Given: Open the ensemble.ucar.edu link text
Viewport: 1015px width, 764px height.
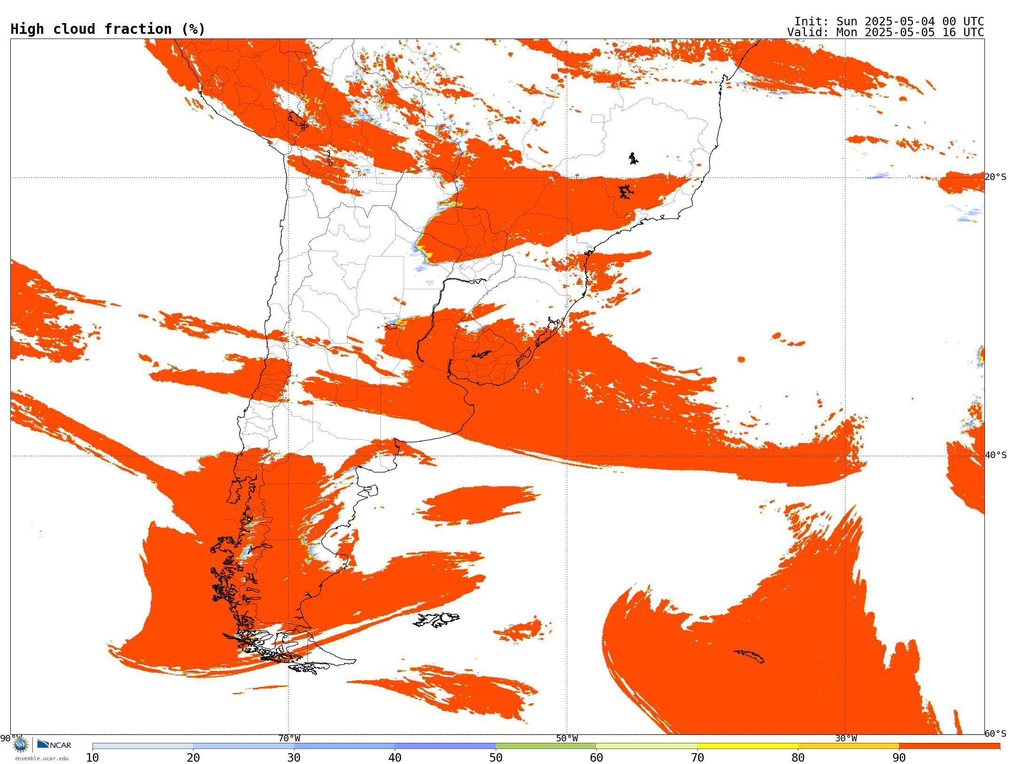Looking at the screenshot, I should (x=42, y=758).
